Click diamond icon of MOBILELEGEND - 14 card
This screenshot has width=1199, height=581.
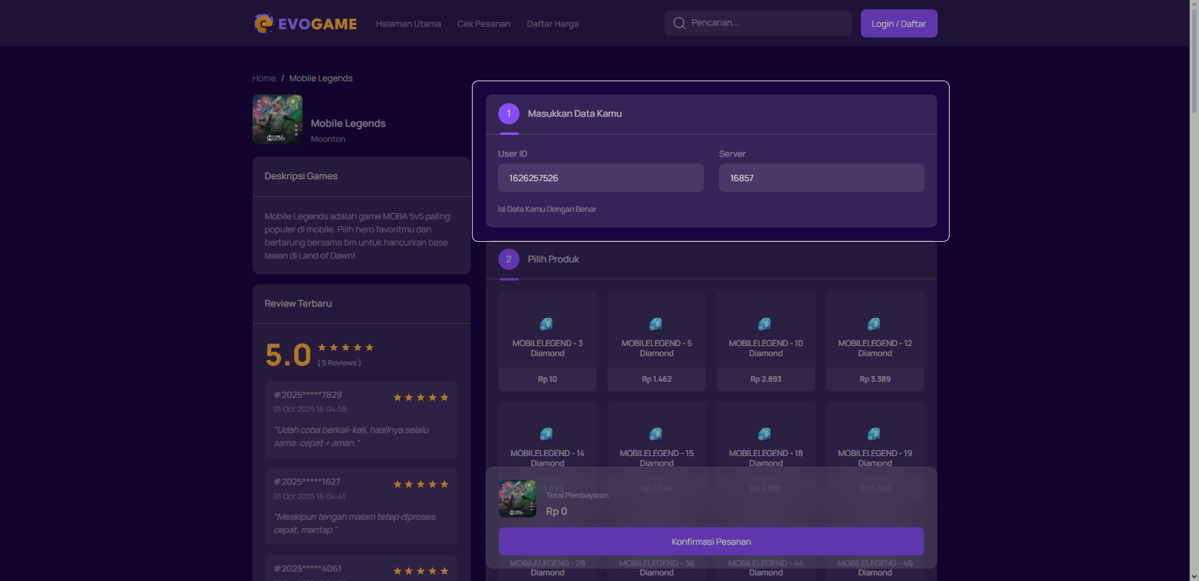coord(547,434)
